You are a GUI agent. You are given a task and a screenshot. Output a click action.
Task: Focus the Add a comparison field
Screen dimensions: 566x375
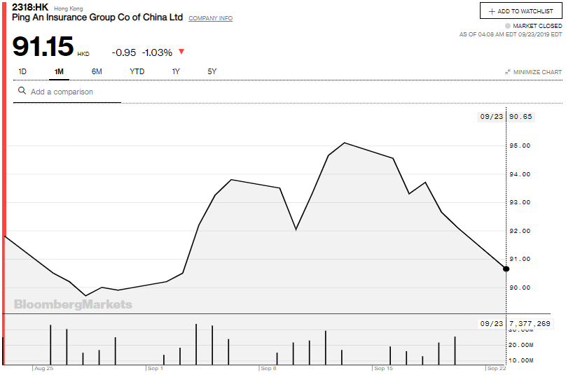tap(67, 92)
